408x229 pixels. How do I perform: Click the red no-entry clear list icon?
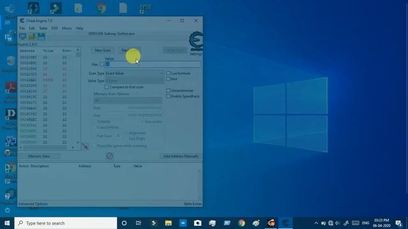pyautogui.click(x=110, y=156)
